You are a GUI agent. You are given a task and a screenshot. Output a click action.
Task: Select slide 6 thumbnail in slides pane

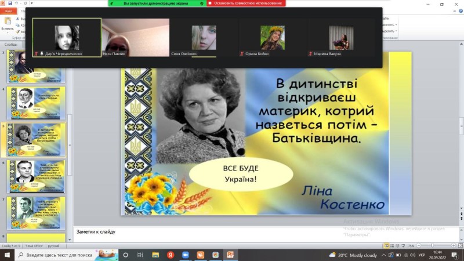(x=36, y=176)
